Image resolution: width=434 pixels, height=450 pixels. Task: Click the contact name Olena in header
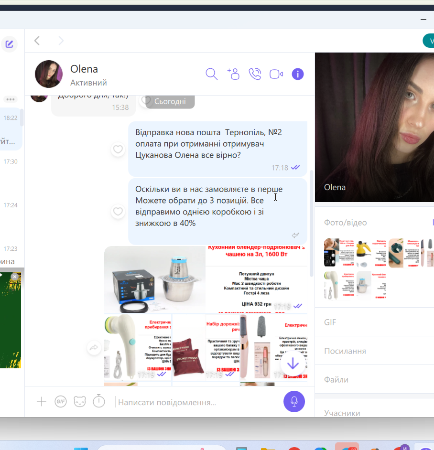(84, 69)
